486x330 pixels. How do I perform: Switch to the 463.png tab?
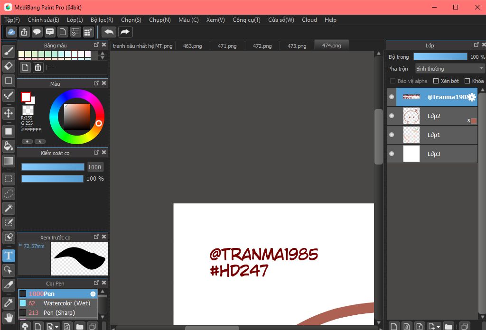click(x=193, y=46)
